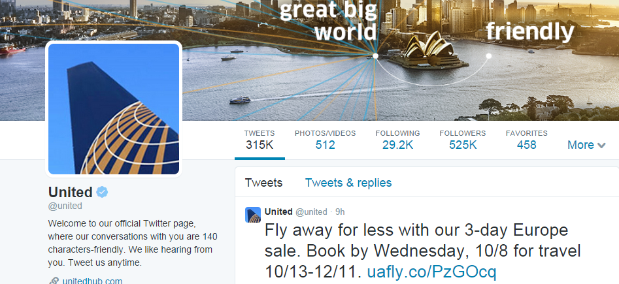Expand the More dropdown chevron

(601, 146)
